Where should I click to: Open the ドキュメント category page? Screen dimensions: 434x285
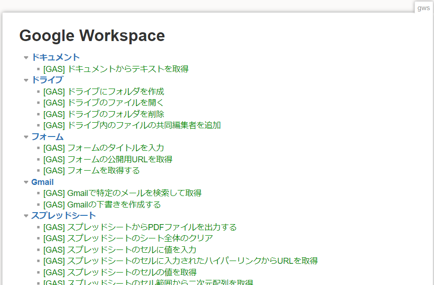(56, 57)
